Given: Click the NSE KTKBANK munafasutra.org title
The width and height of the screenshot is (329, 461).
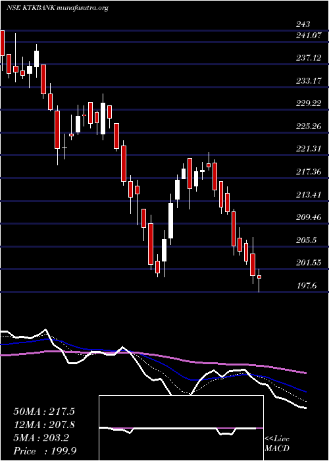Looking at the screenshot, I should click(58, 8).
